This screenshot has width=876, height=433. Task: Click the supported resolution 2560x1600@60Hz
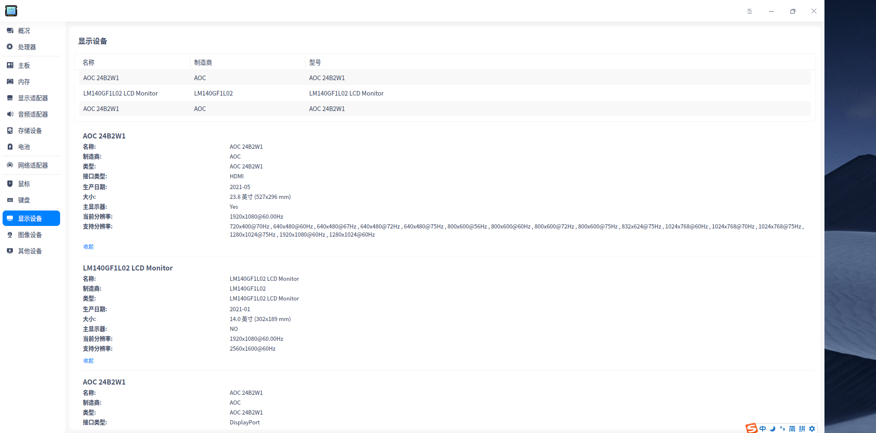pyautogui.click(x=252, y=349)
